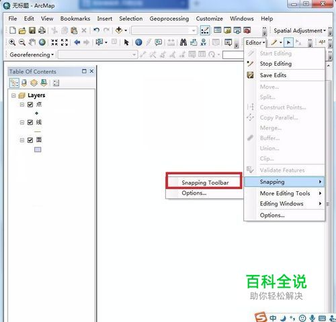Expand More Editing Tools submenu

coord(284,193)
